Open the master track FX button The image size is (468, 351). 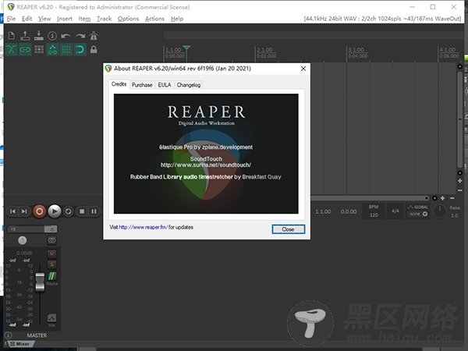26,229
